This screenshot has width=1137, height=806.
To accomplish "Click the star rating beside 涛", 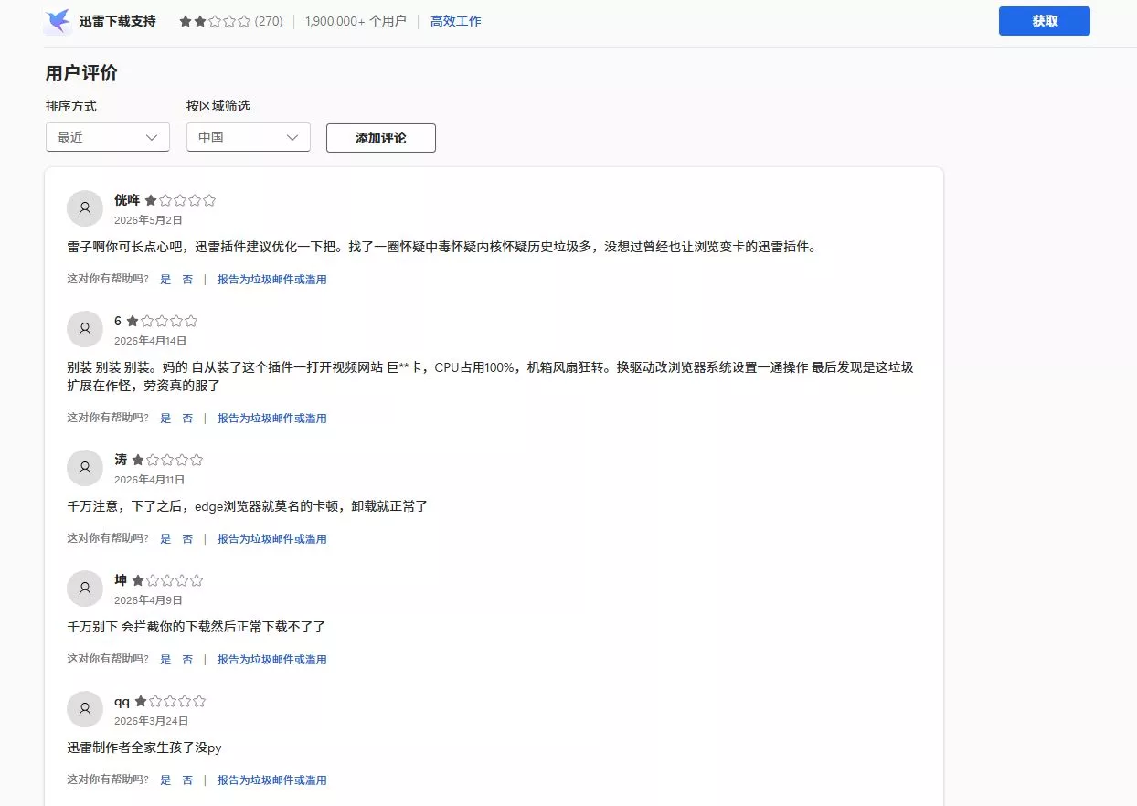I will click(x=167, y=460).
